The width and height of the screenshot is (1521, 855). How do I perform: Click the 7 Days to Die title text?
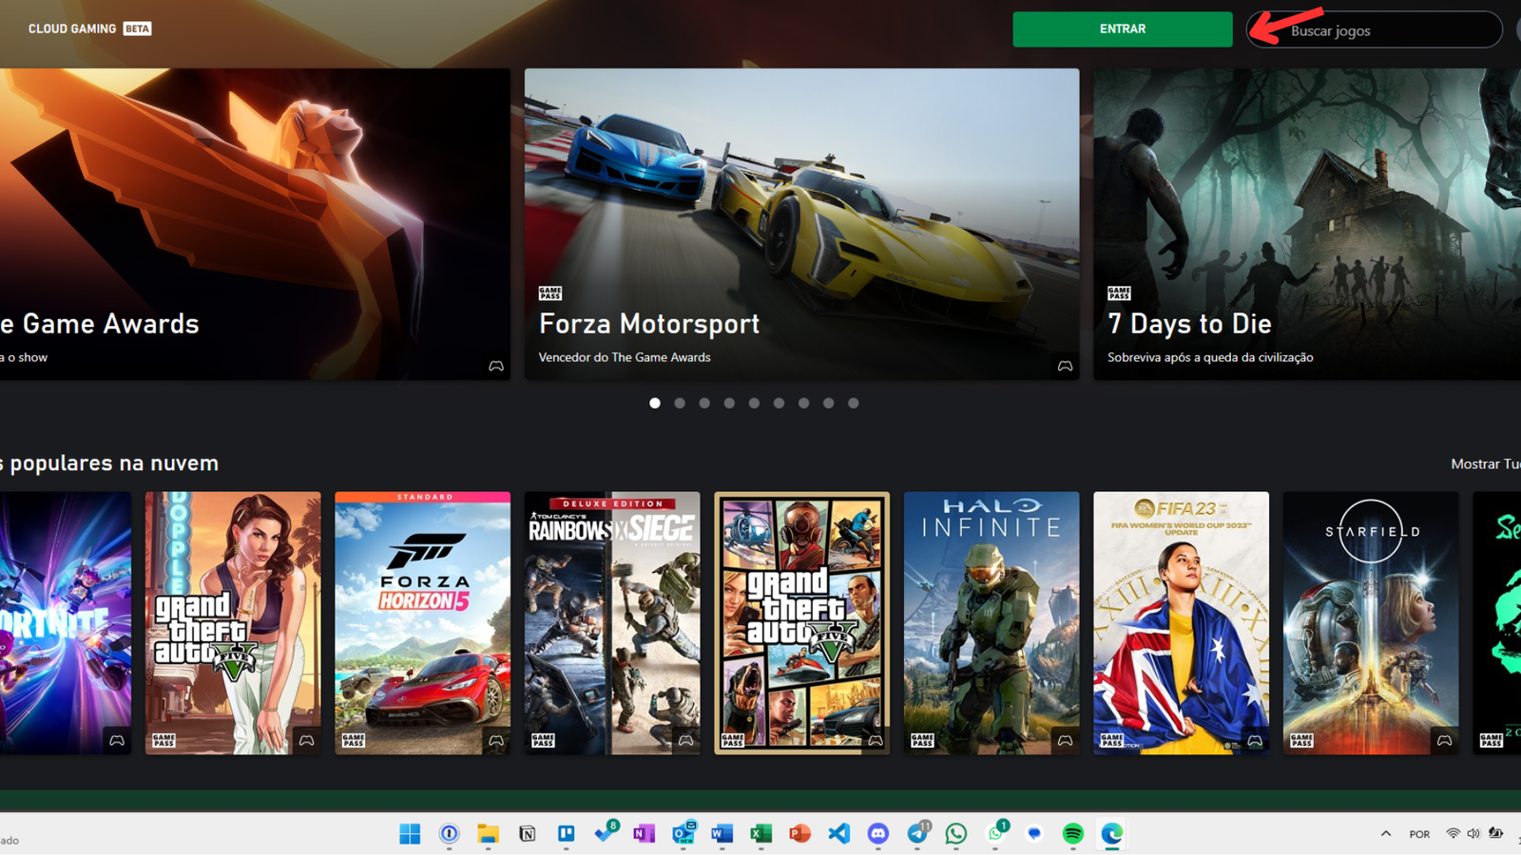tap(1189, 324)
